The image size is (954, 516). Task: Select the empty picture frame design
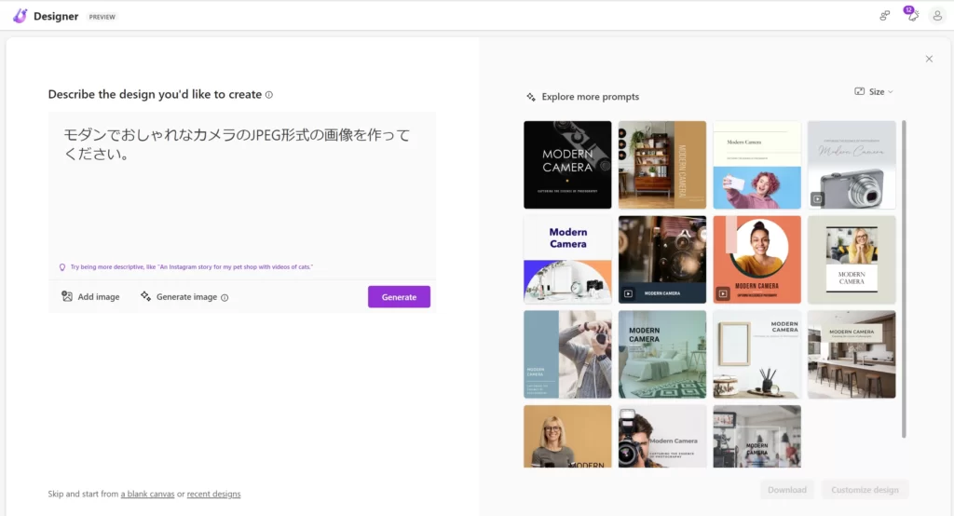click(756, 355)
